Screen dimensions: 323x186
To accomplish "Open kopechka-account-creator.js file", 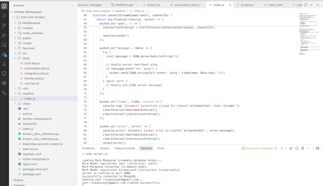I will click(43, 144).
